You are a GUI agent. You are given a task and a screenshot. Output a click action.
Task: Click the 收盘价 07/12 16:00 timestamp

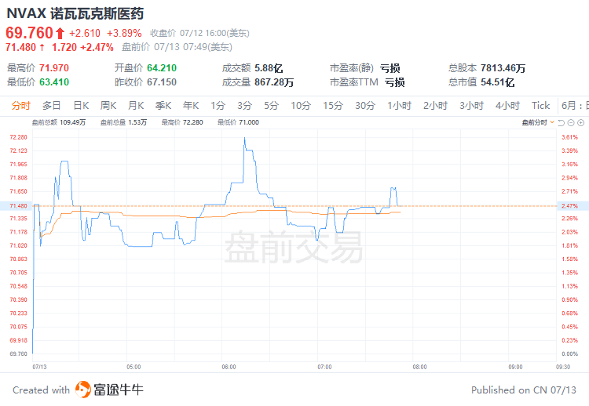pos(199,34)
